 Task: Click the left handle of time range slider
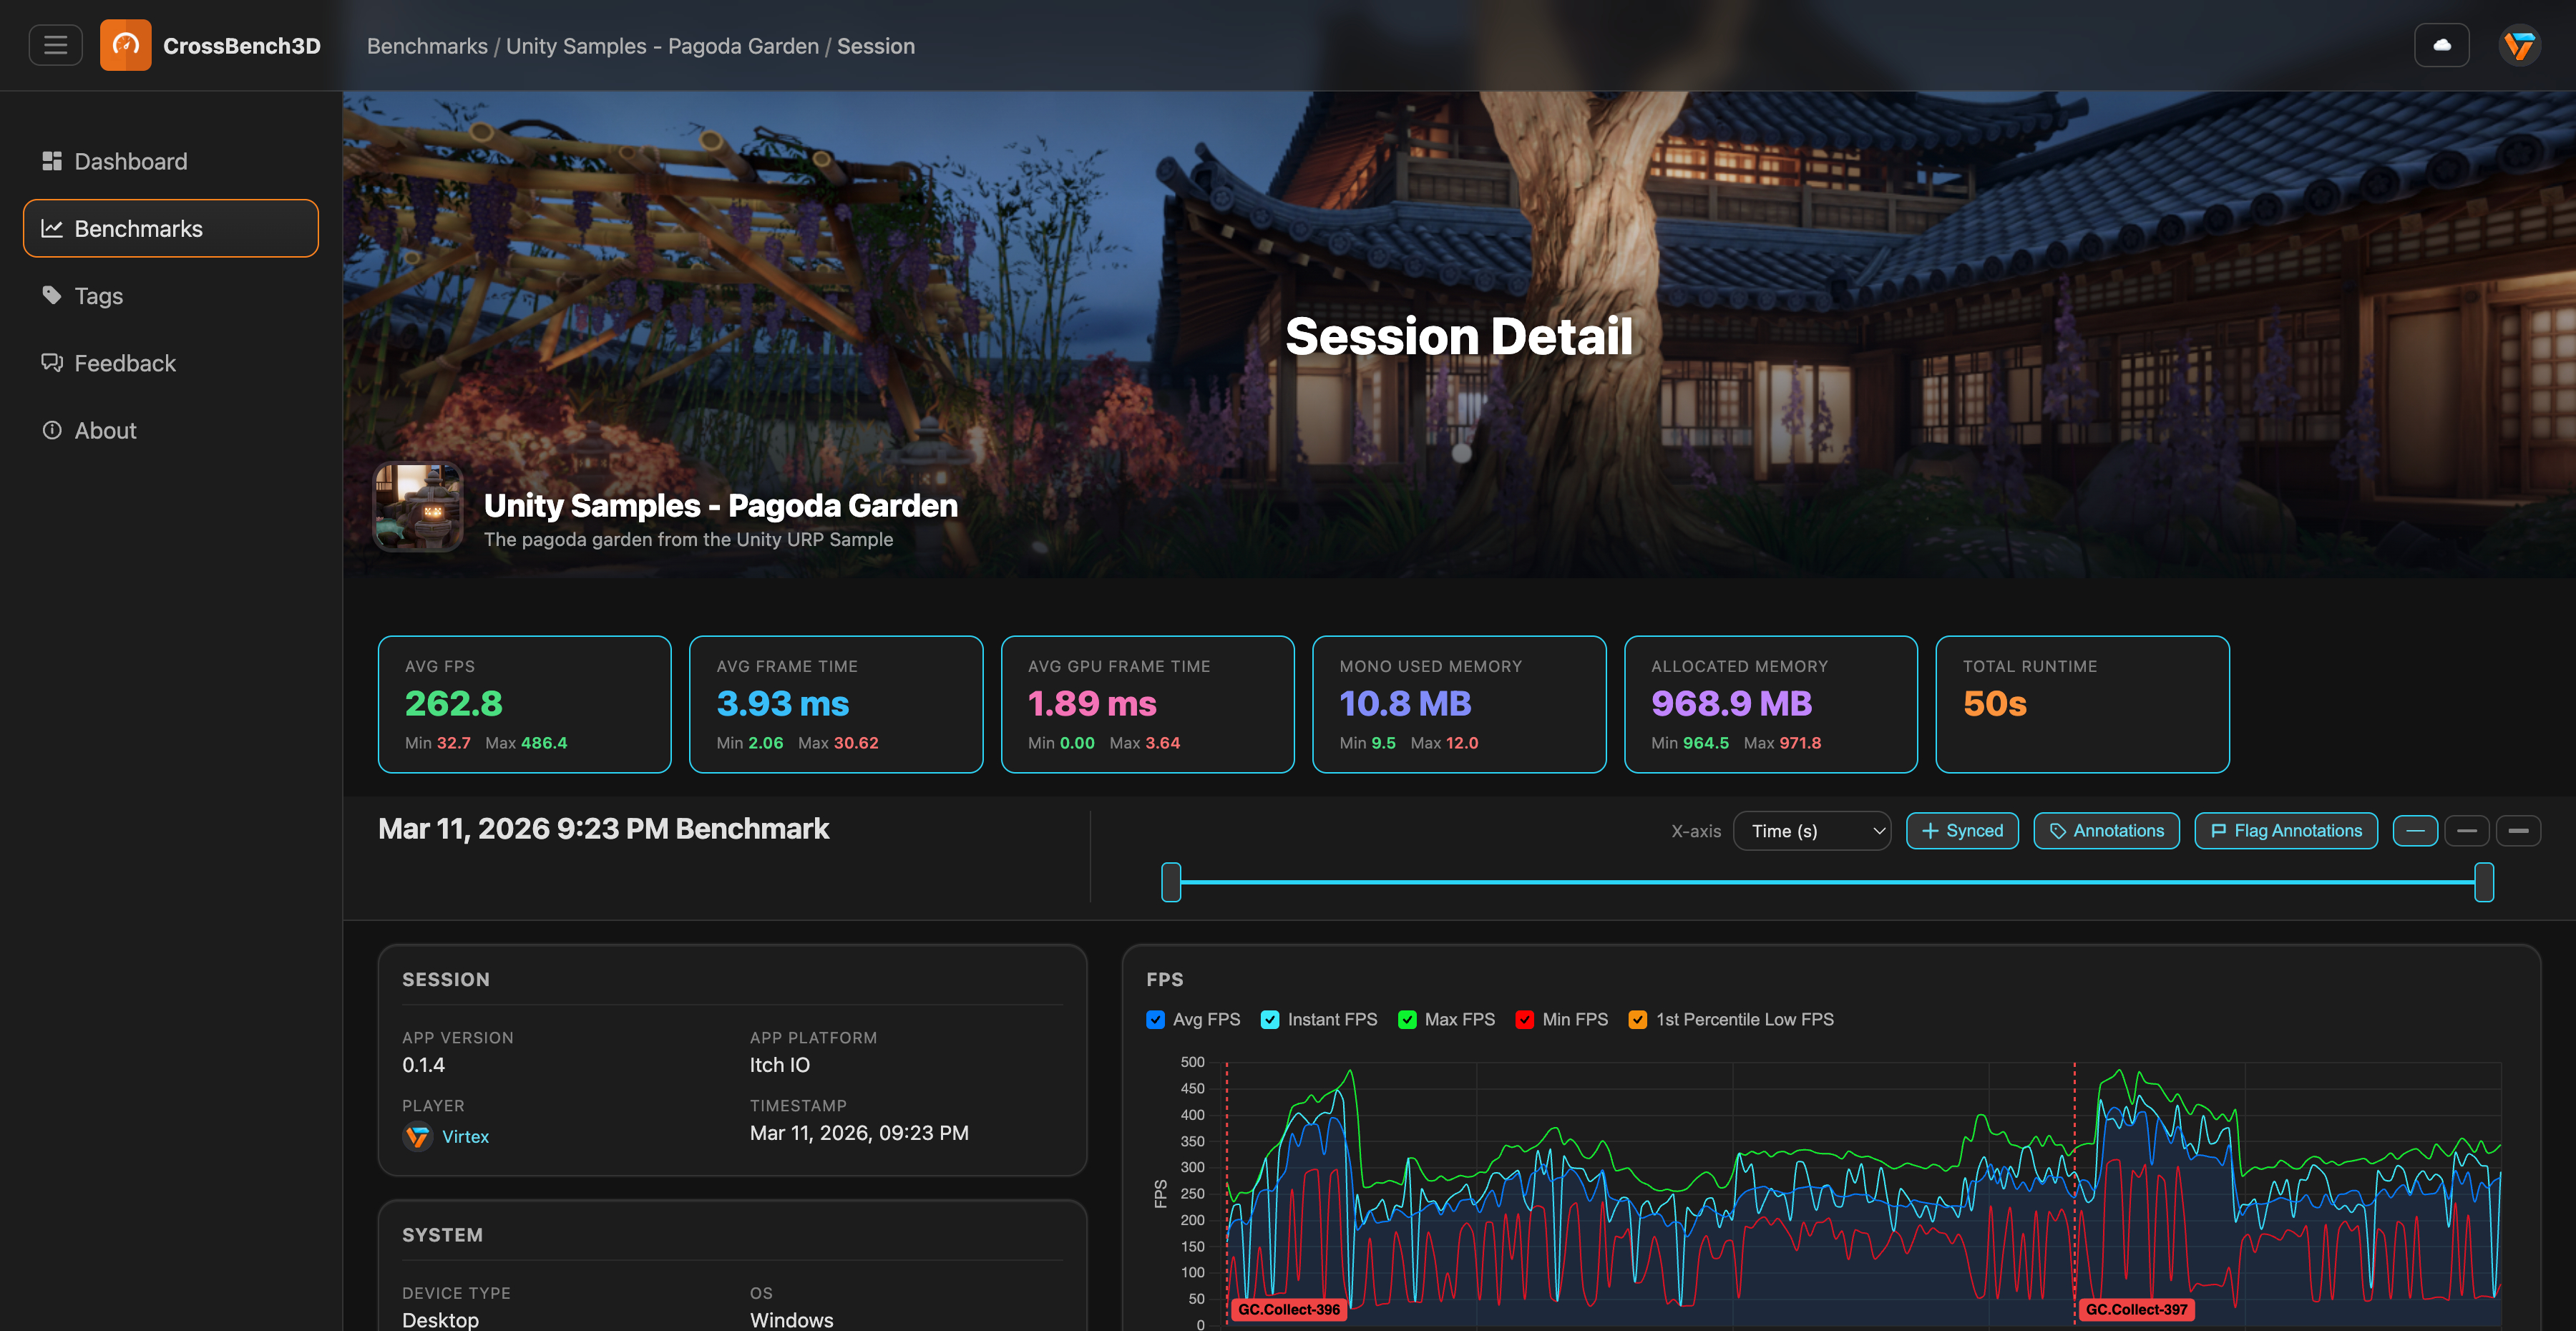point(1171,882)
